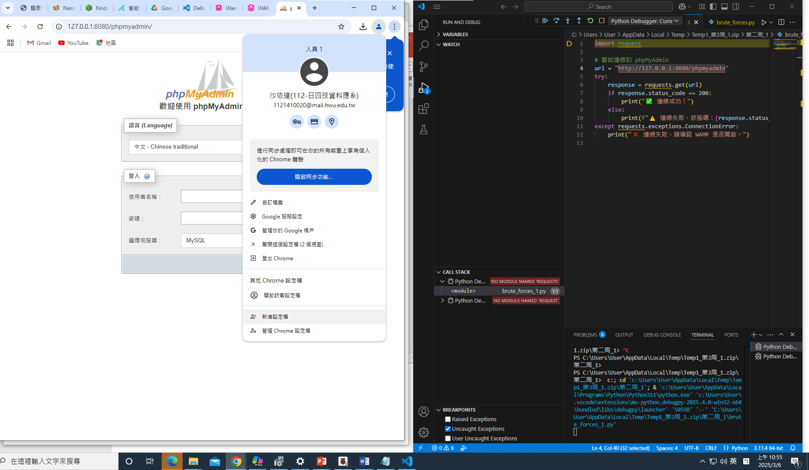The width and height of the screenshot is (809, 470).
Task: Open the Python Debugger configuration dropdown
Action: (x=644, y=21)
